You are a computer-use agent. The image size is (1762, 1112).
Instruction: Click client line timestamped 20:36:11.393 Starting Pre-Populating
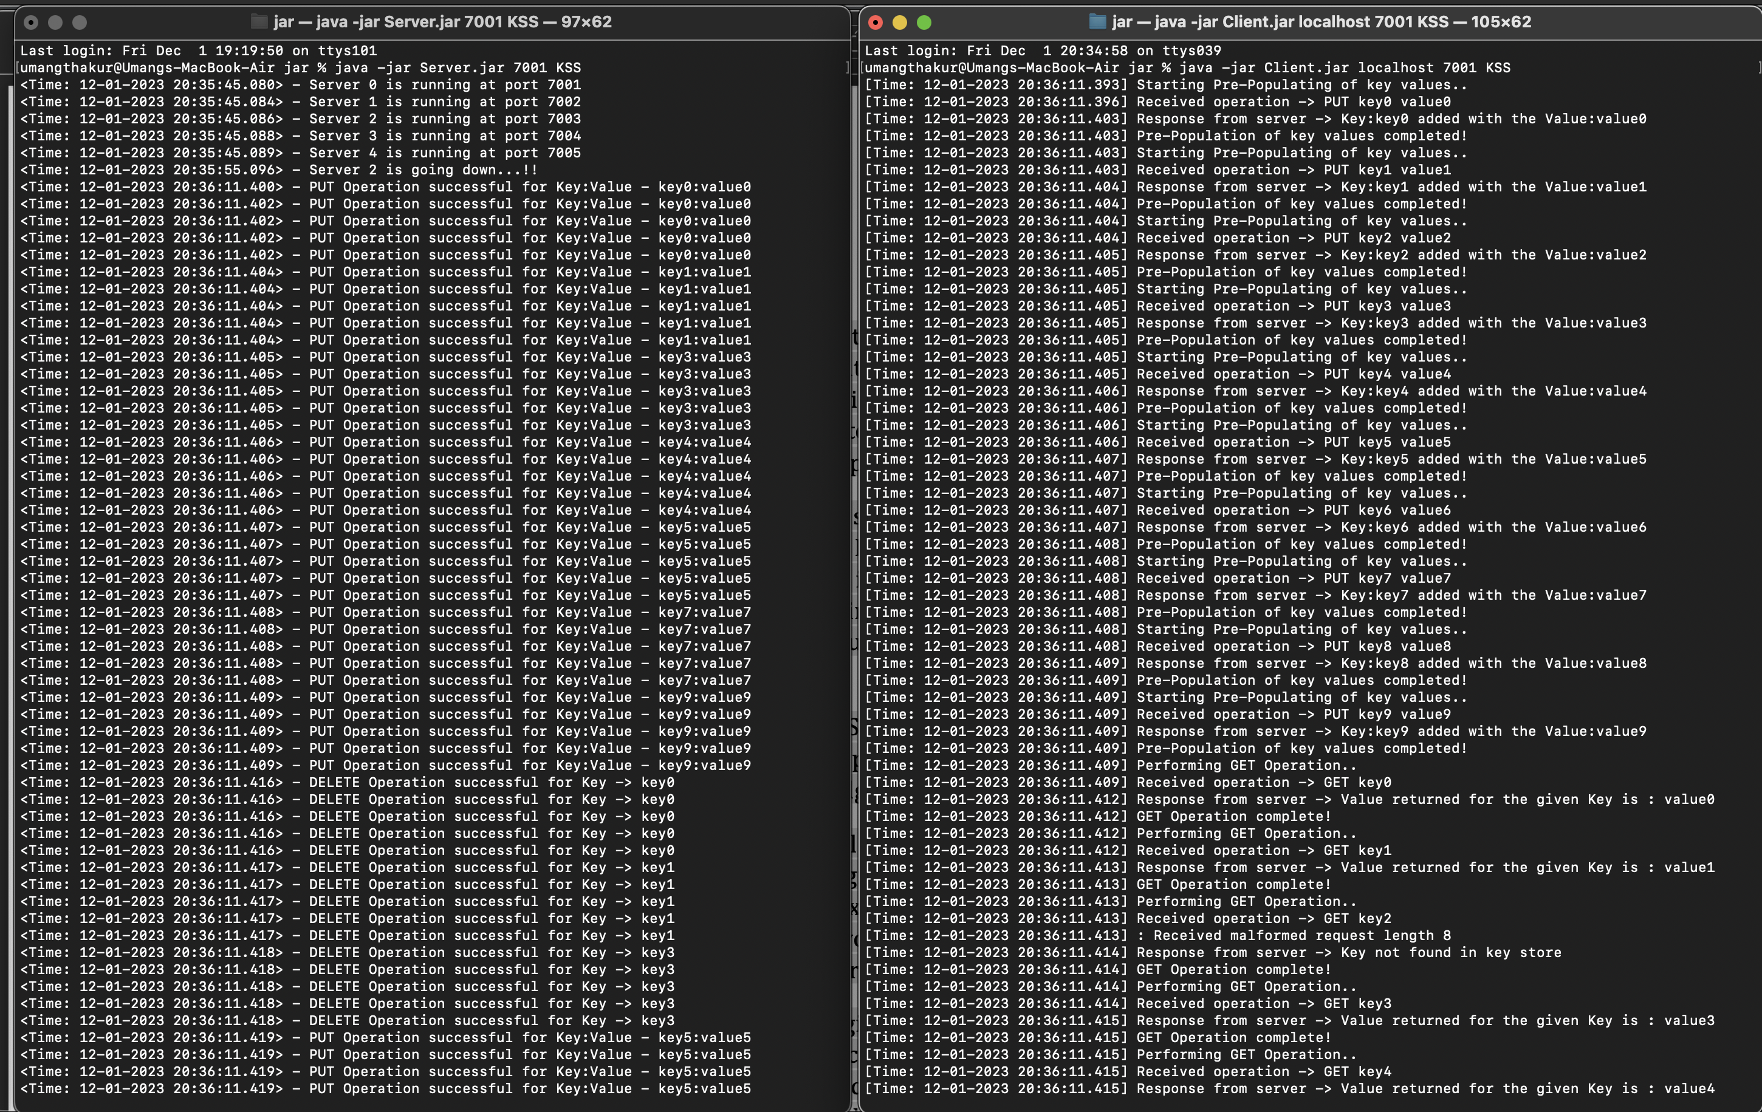1165,84
